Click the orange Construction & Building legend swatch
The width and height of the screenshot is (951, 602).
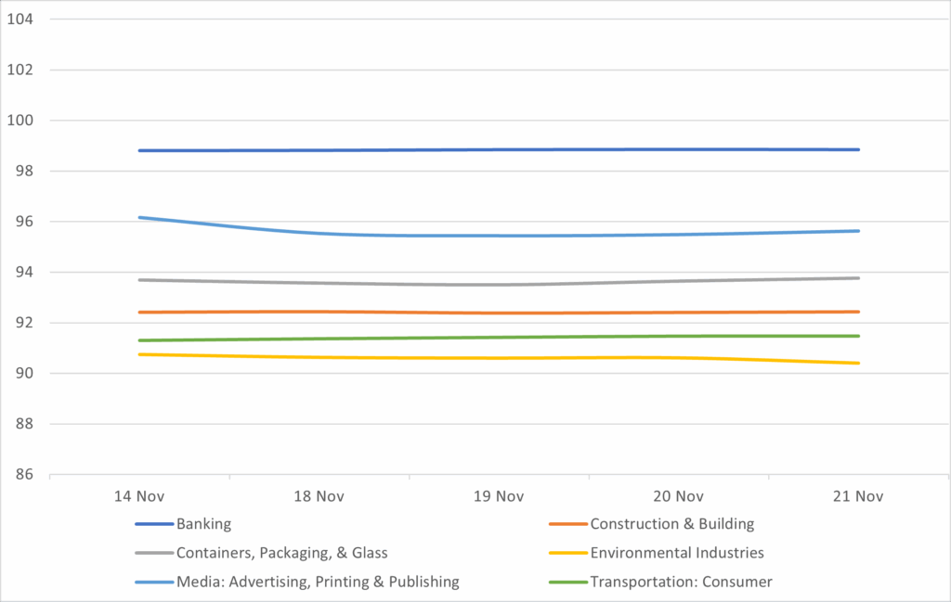(x=567, y=524)
